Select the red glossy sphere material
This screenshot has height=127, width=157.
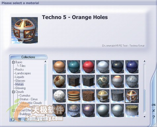coord(88,67)
